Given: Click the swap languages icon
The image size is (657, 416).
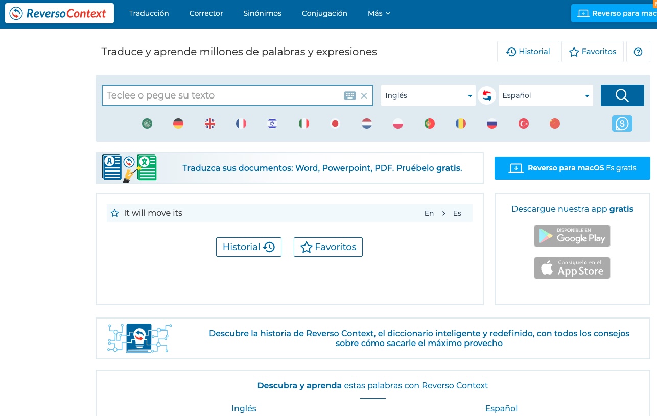Looking at the screenshot, I should point(487,95).
